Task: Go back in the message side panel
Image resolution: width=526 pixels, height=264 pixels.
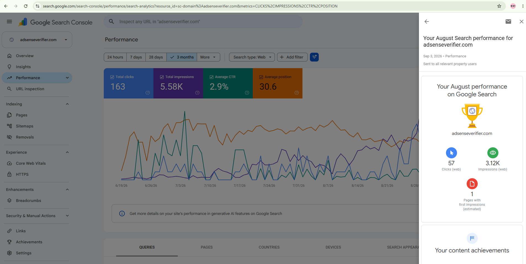Action: tap(427, 22)
